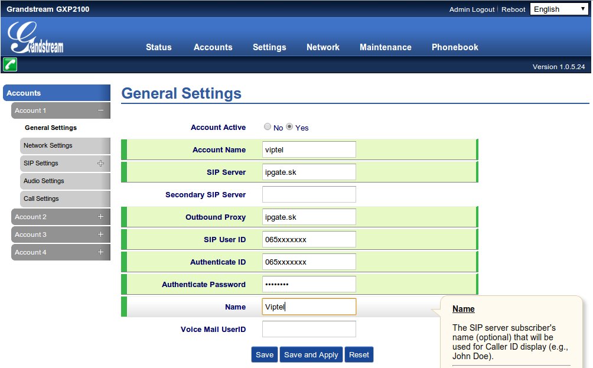Image resolution: width=593 pixels, height=368 pixels.
Task: Focus the Name input field
Action: pos(309,307)
